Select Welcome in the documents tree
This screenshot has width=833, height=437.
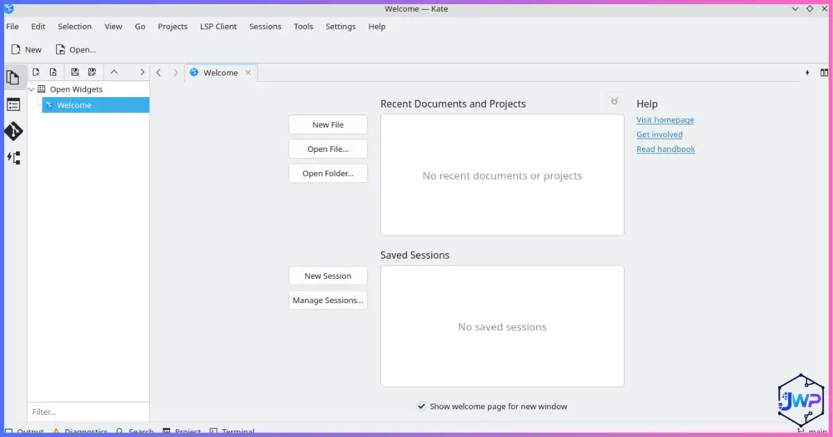click(x=96, y=105)
